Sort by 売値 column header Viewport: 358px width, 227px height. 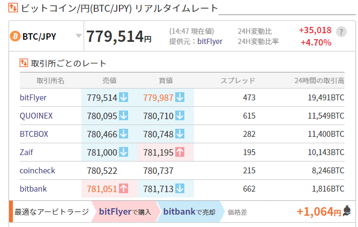pos(109,80)
